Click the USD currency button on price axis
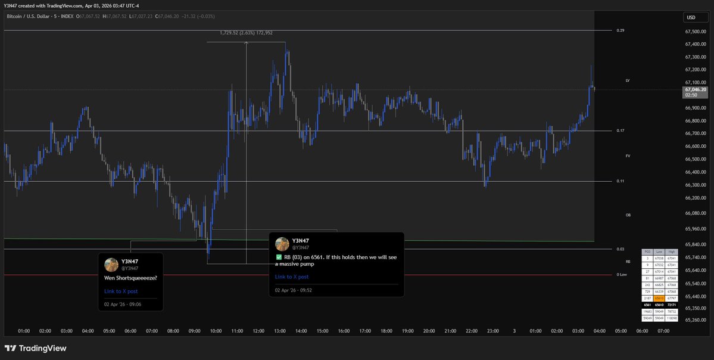714x360 pixels. [691, 17]
